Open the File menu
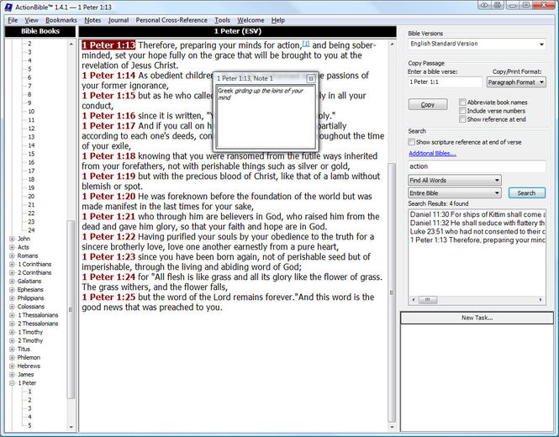559x437 pixels. (13, 20)
